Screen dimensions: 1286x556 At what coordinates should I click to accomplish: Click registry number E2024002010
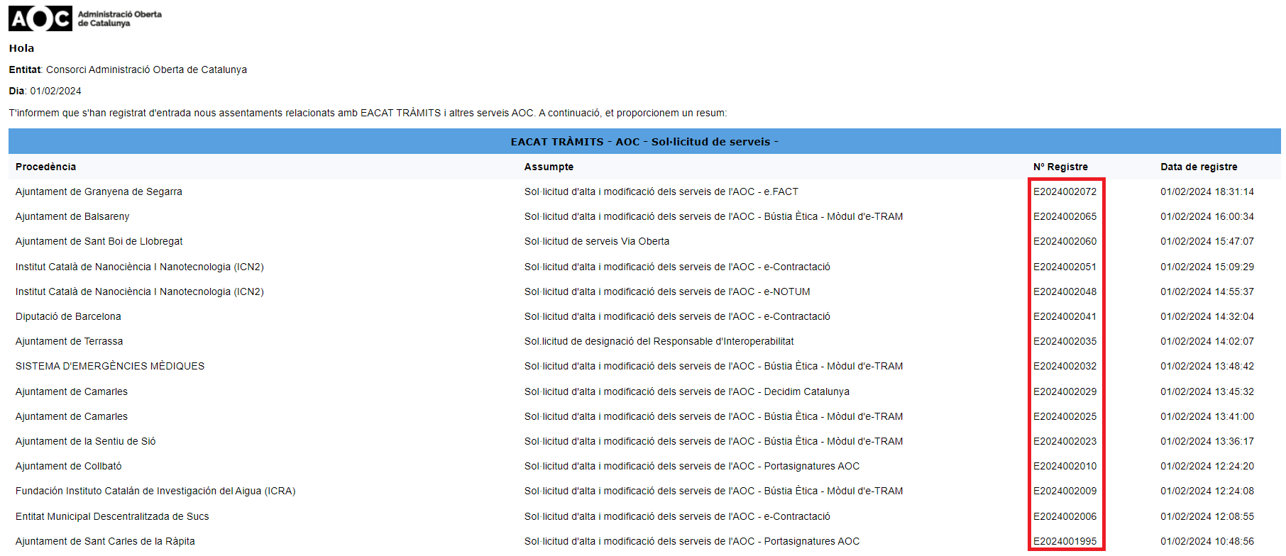tap(1064, 466)
